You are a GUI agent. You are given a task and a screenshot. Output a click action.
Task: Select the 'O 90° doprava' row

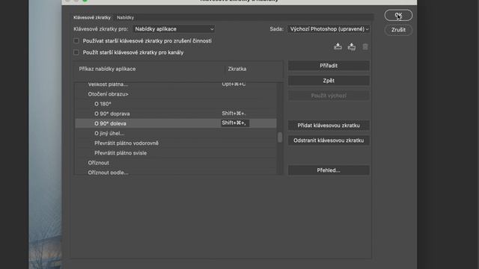click(176, 114)
